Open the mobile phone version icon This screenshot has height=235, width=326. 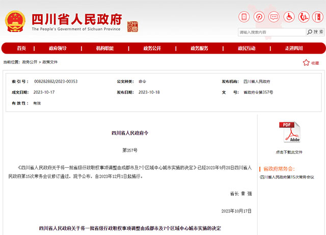tap(244, 17)
